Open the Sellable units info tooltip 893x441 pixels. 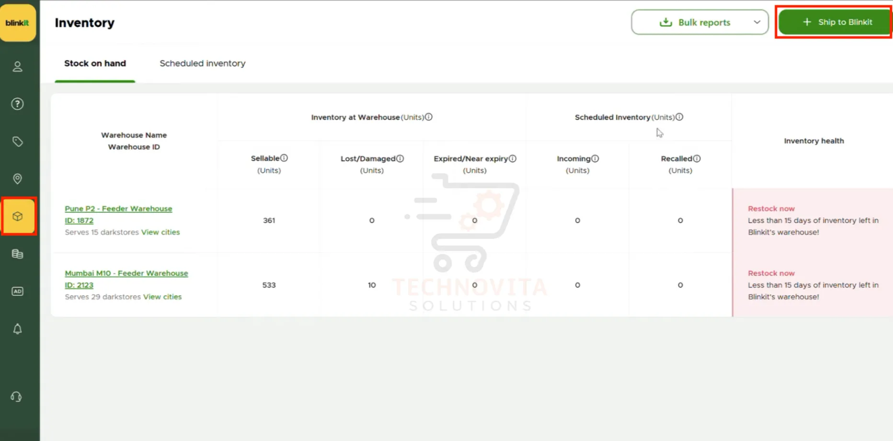285,158
